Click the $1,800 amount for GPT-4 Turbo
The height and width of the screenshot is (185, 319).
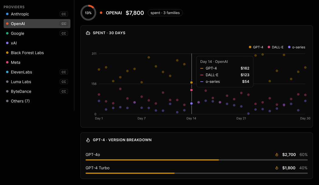289,168
